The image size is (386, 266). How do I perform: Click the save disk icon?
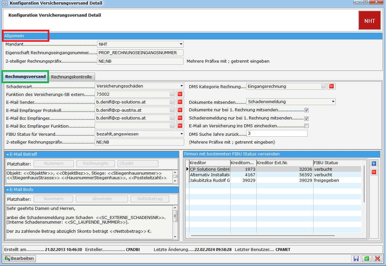pyautogui.click(x=356, y=258)
